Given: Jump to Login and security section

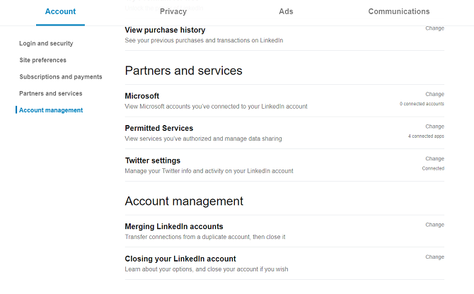Looking at the screenshot, I should tap(46, 44).
